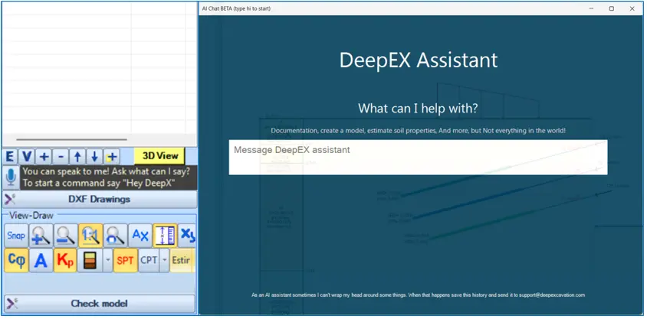The width and height of the screenshot is (647, 319).
Task: Click the blue up arrow button
Action: point(77,156)
